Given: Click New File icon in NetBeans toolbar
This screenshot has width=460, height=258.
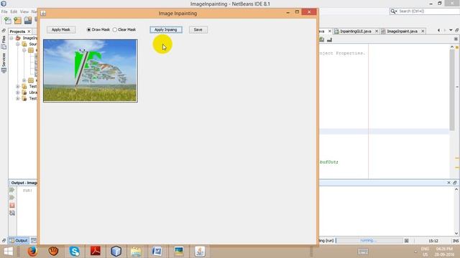Looking at the screenshot, I should (8, 21).
